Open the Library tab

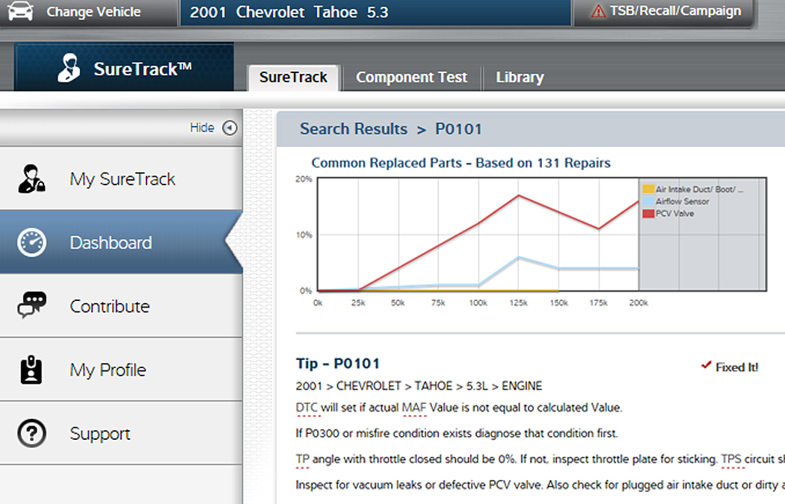520,78
